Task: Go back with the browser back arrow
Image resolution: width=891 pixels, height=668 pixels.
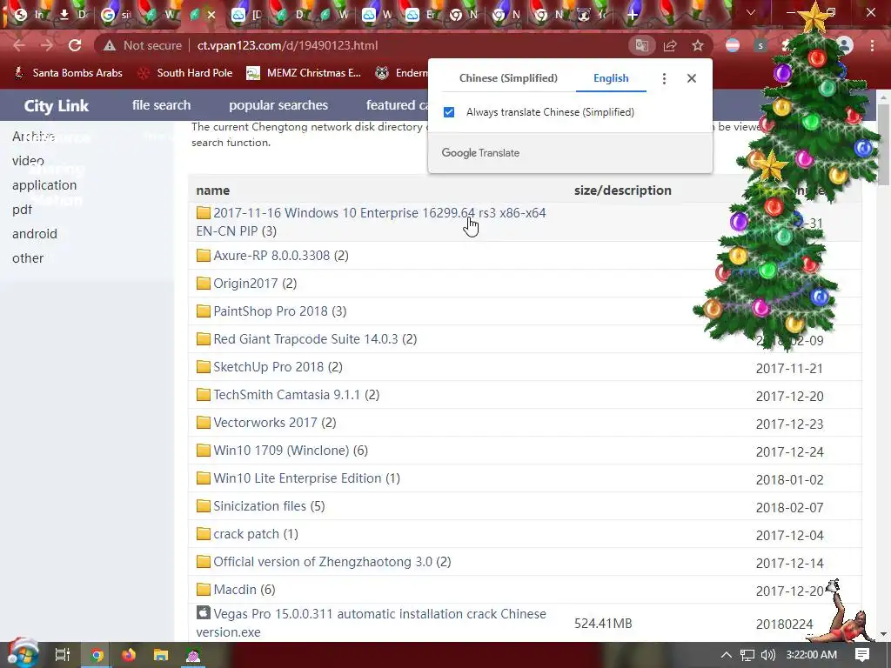Action: (x=19, y=45)
